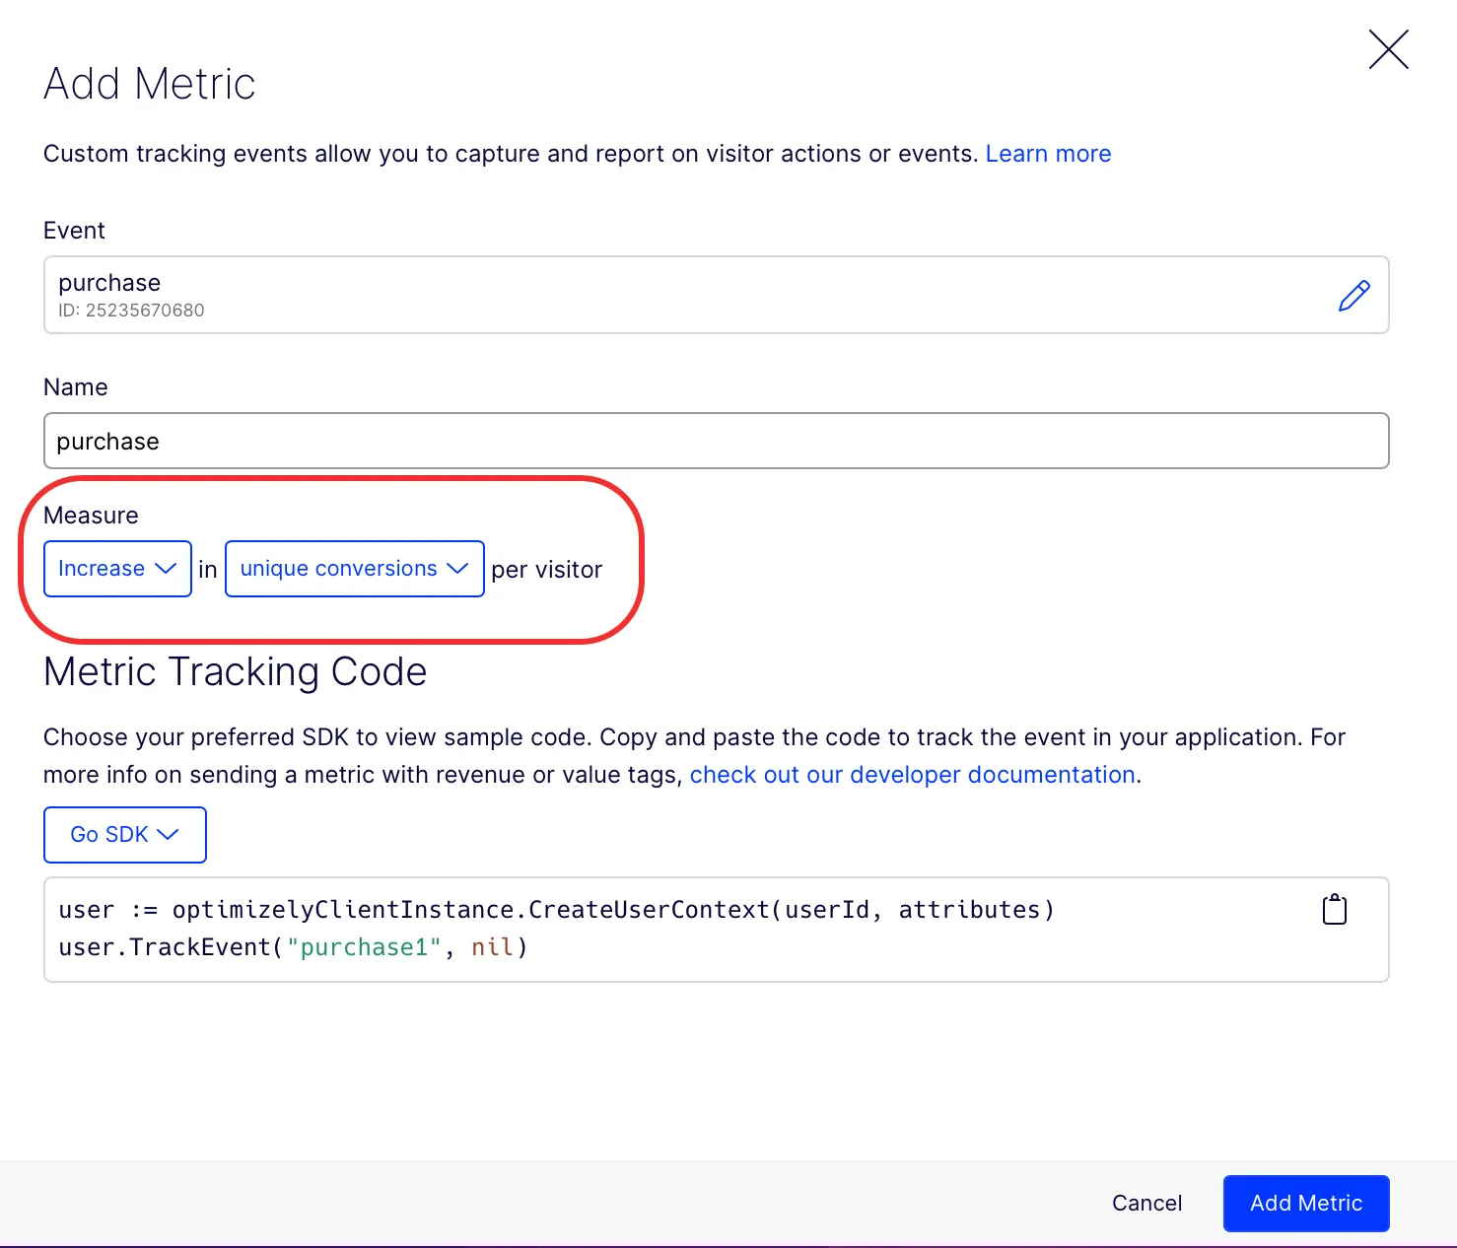Image resolution: width=1457 pixels, height=1248 pixels.
Task: Click the Measure label
Action: 91,516
